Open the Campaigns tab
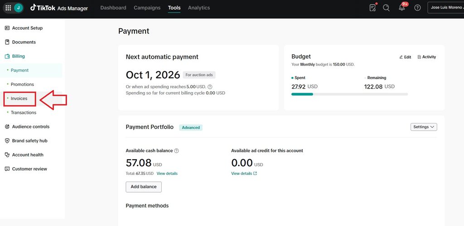The image size is (464, 226). click(147, 8)
